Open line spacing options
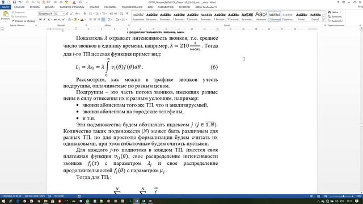This screenshot has width=363, height=204. 109,20
